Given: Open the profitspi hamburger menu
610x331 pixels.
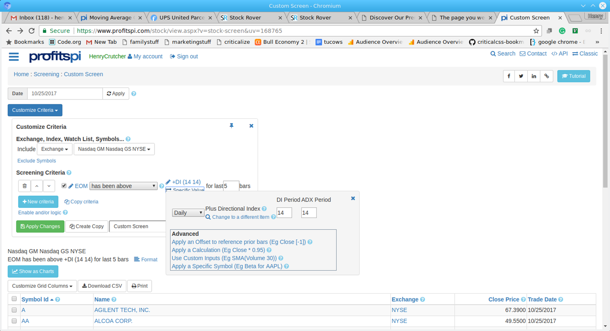Looking at the screenshot, I should 14,56.
